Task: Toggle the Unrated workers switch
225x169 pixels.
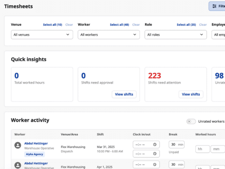Action: tap(191, 121)
